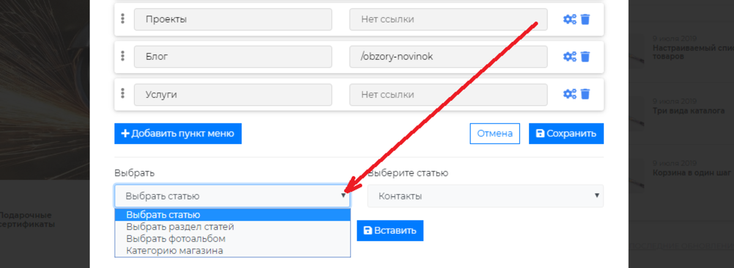Select Категорию магазина from list
The width and height of the screenshot is (734, 268).
coord(174,250)
